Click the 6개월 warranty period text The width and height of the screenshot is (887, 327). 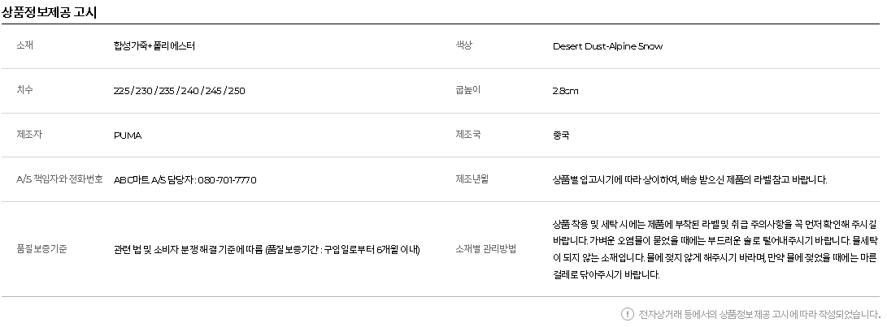click(x=388, y=250)
